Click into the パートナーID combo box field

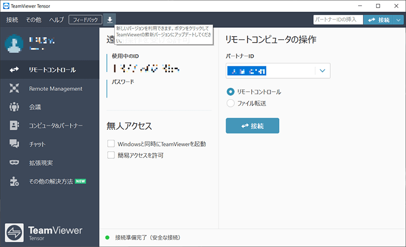point(270,70)
